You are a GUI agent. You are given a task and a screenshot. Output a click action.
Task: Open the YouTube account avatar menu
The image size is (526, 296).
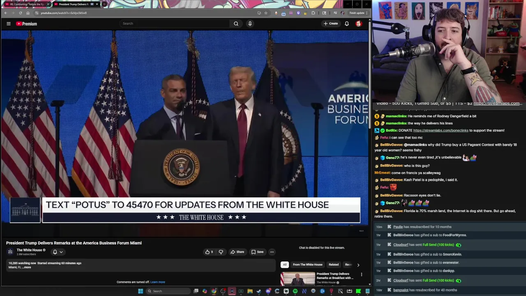358,23
